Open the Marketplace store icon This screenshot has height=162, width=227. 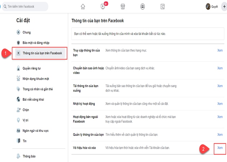pos(123,6)
